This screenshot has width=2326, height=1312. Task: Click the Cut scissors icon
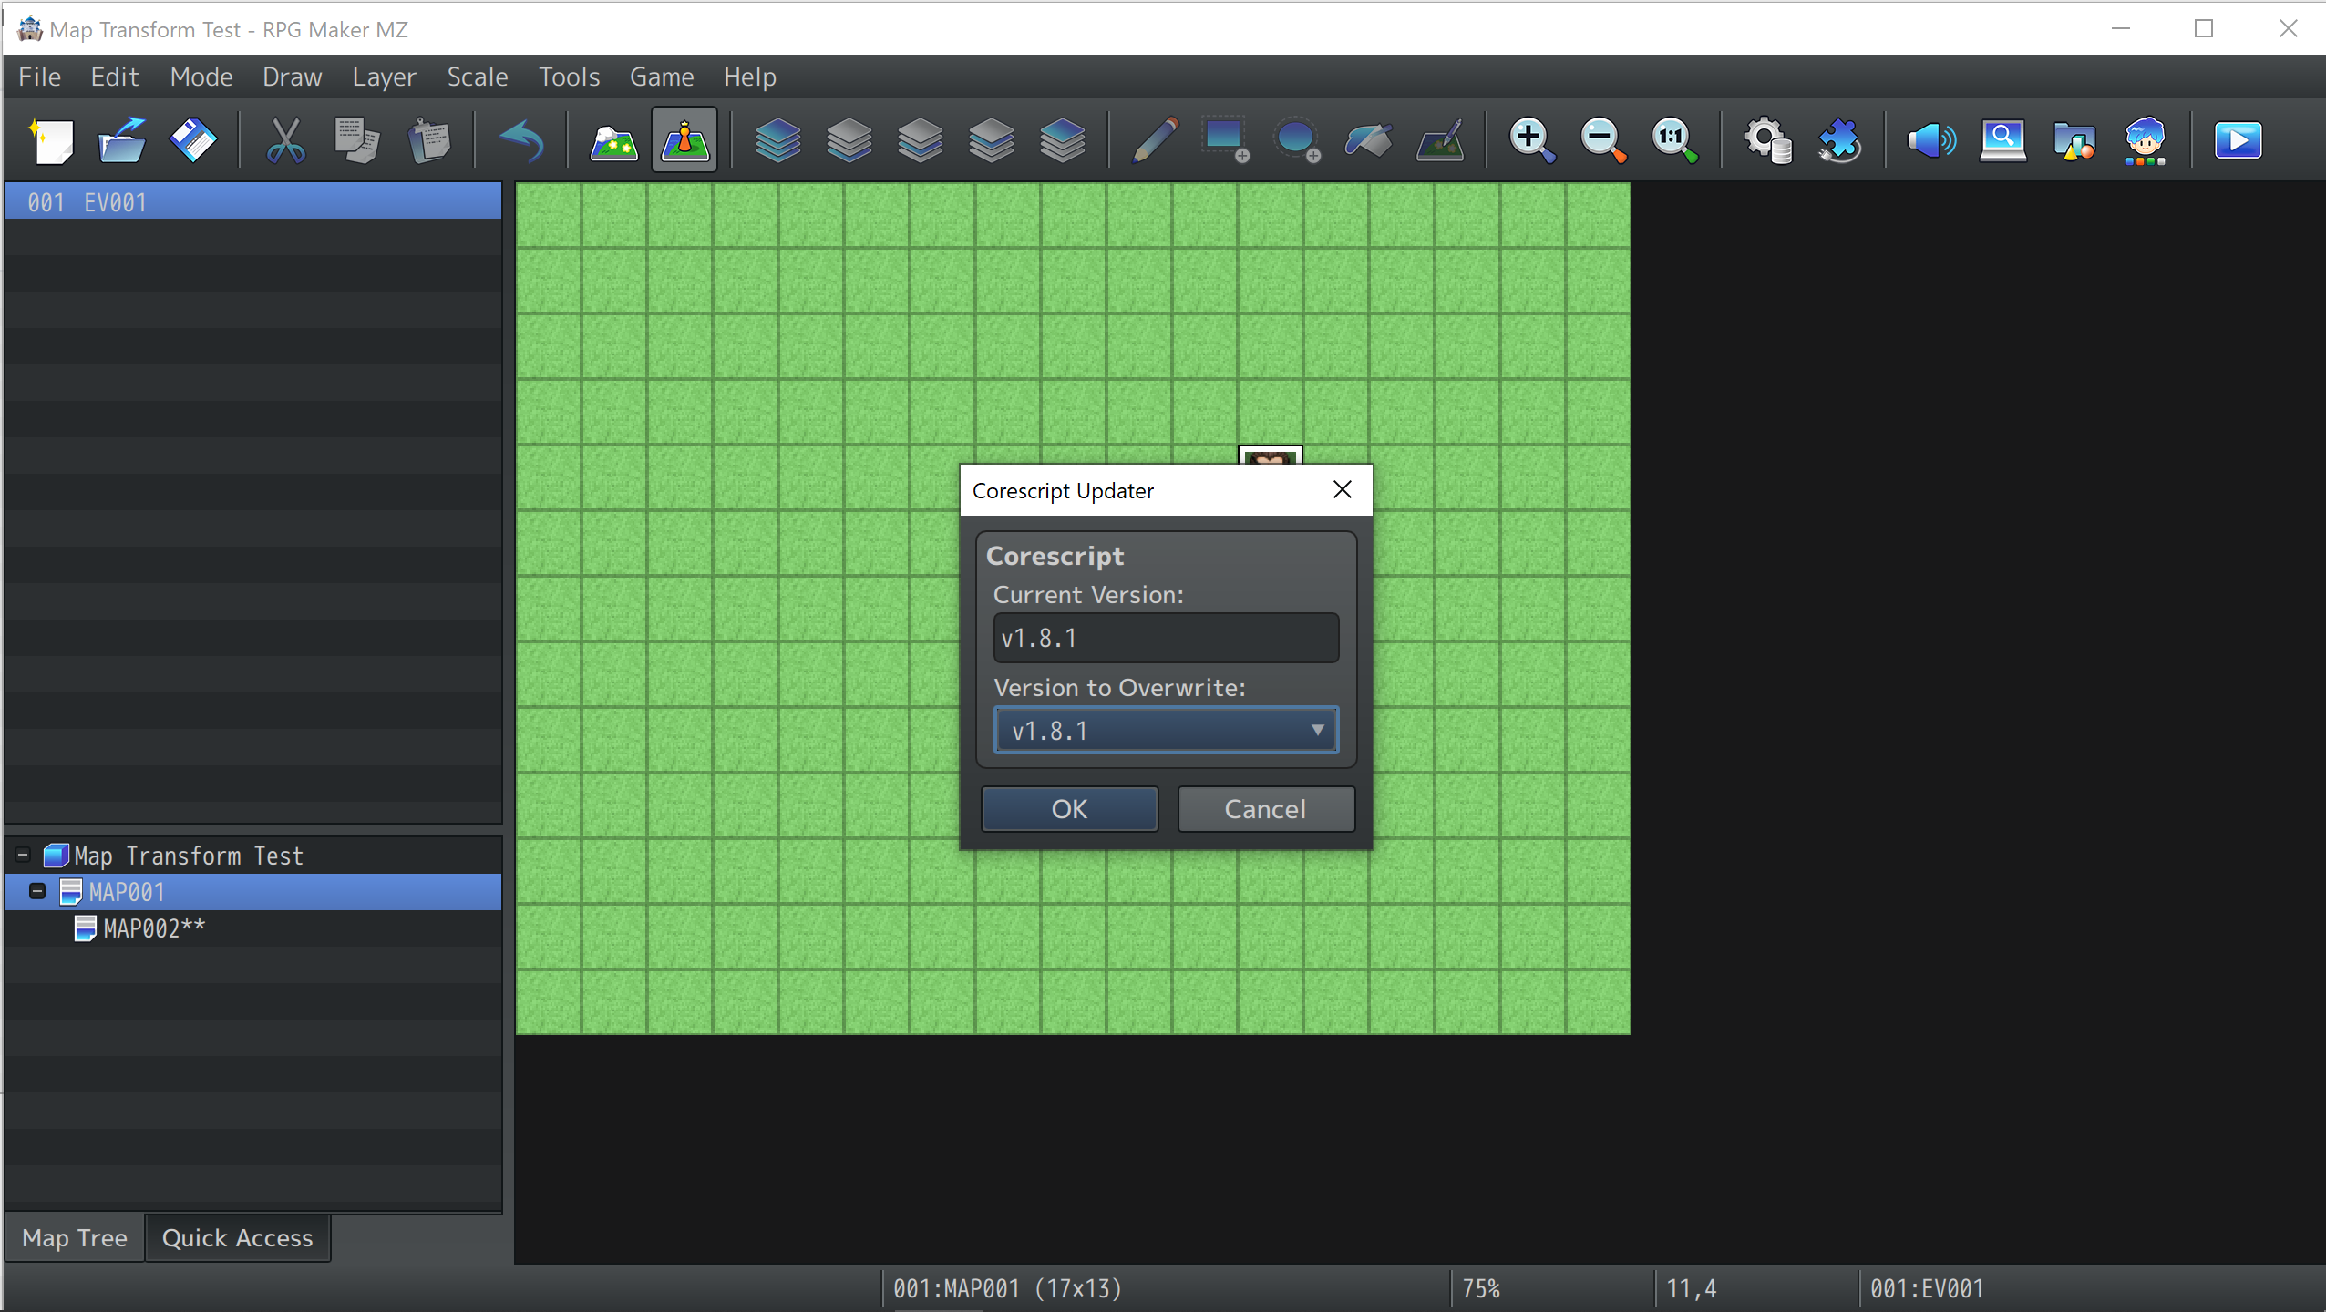[285, 141]
